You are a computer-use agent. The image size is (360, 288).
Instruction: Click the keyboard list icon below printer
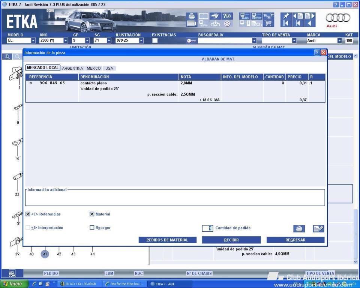[x=192, y=23]
